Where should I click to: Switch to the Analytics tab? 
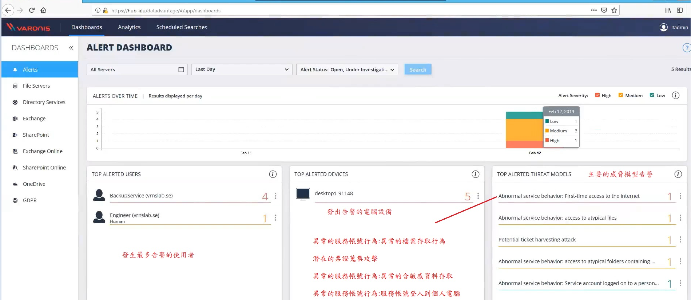pyautogui.click(x=129, y=27)
